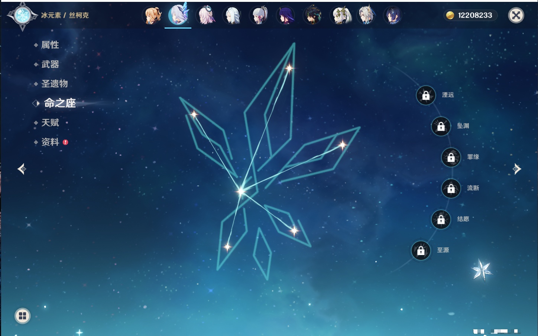Viewport: 538px width, 336px height.
Task: Select the dark spiky-haired character portrait
Action: click(313, 15)
